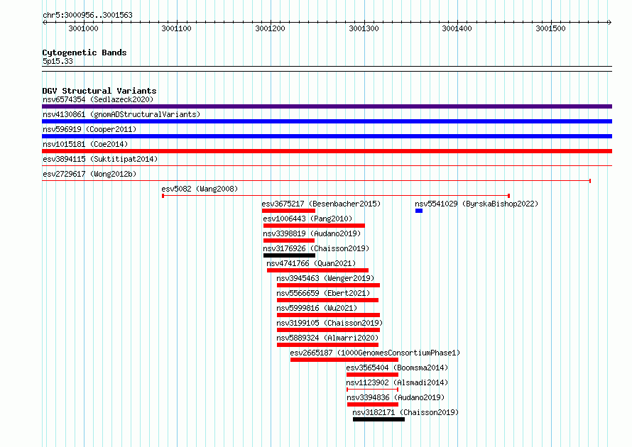Open nsv3182171 (Chaisson2019) label
632x447 pixels.
point(405,412)
